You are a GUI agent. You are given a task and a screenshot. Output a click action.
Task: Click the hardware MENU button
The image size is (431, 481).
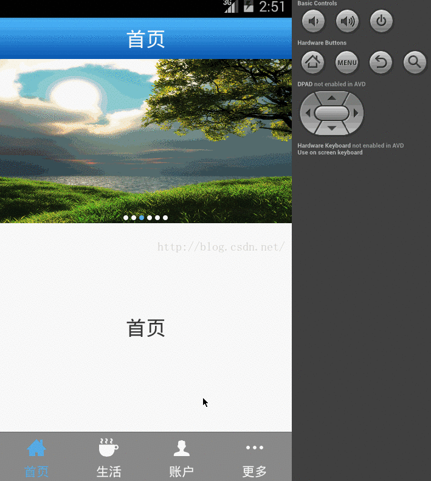coord(347,62)
